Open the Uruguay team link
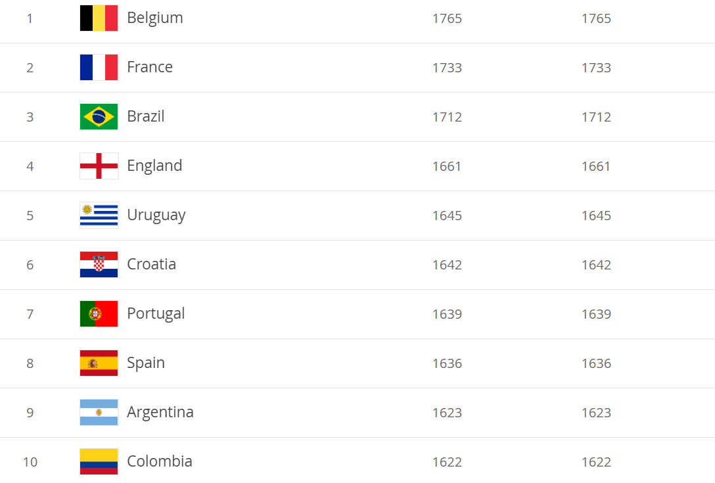This screenshot has height=483, width=715. (156, 216)
